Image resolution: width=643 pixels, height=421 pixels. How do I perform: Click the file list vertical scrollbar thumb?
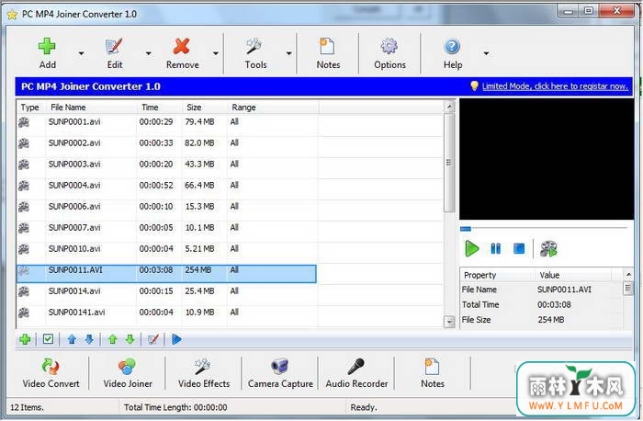(x=449, y=163)
